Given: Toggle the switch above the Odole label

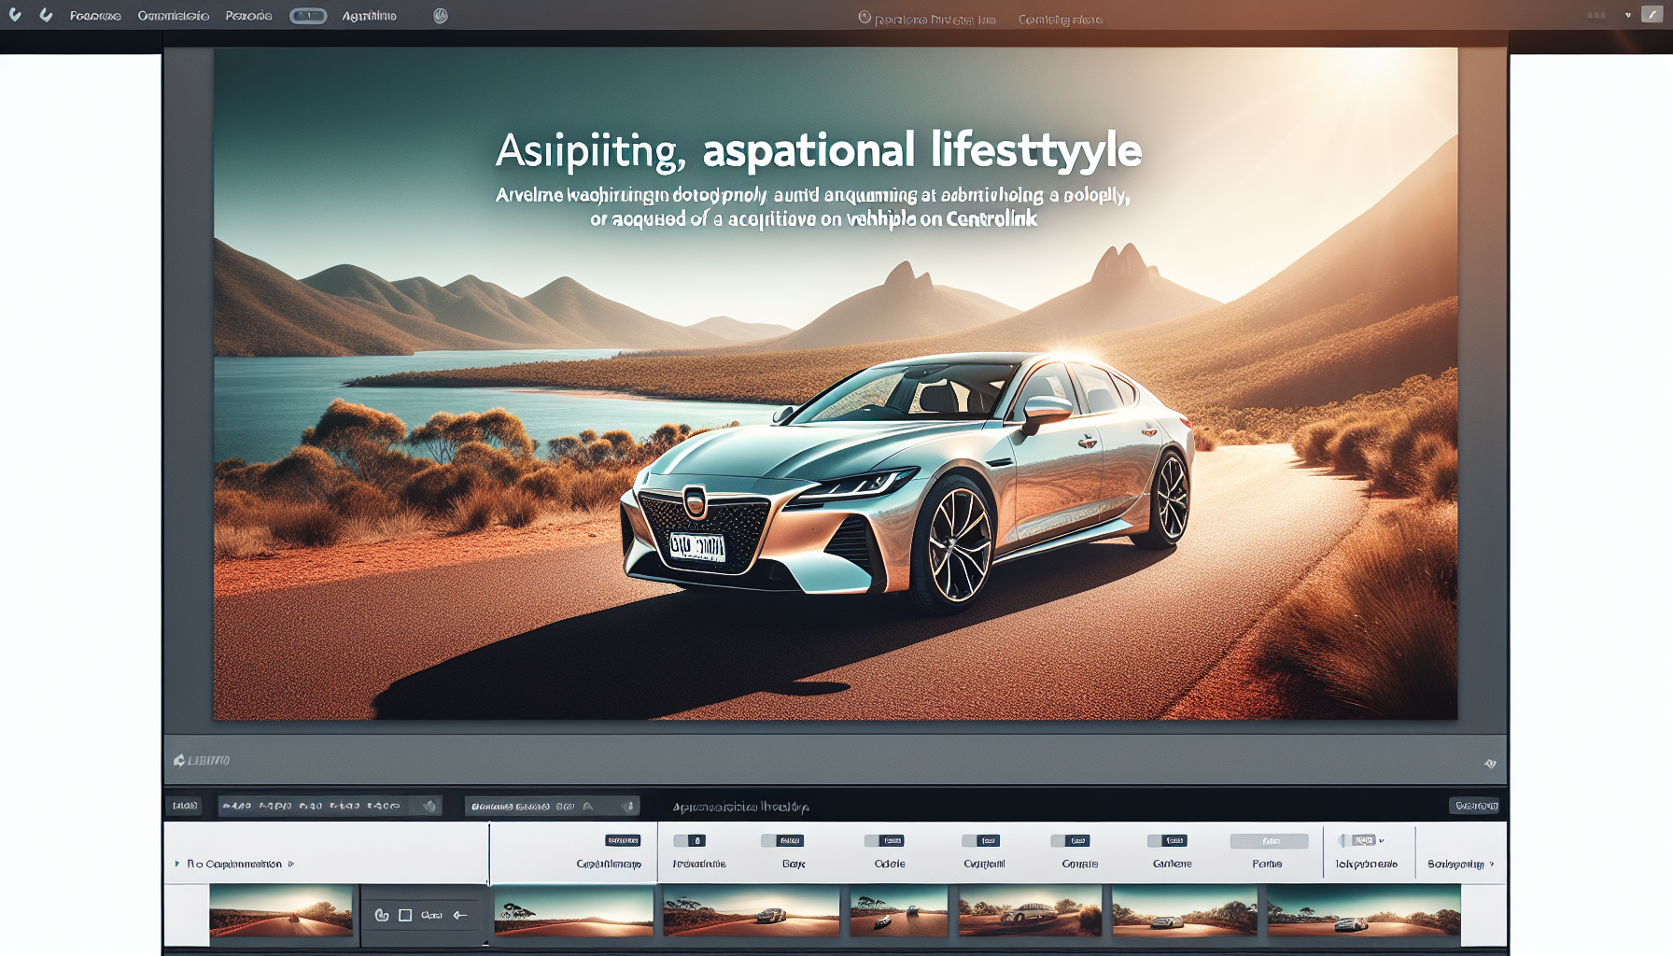Looking at the screenshot, I should point(884,841).
